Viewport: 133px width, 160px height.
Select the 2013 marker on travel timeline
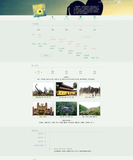tap(94, 72)
